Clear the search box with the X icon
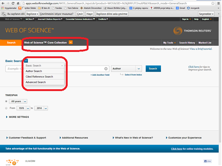This screenshot has height=166, width=222. pos(106,68)
